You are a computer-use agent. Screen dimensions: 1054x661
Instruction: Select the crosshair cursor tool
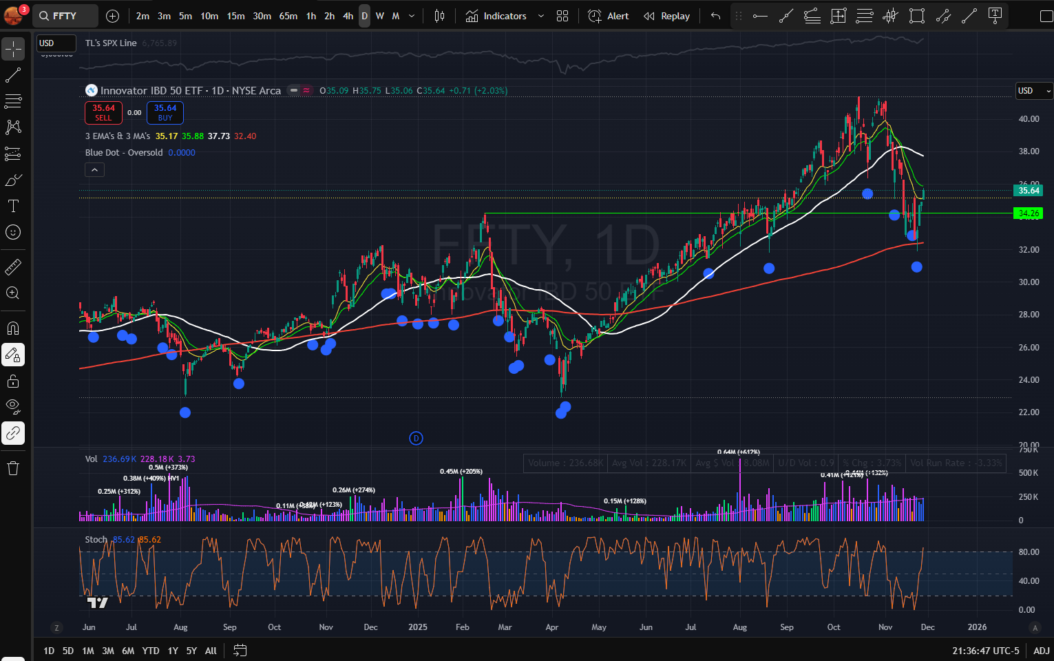[13, 49]
